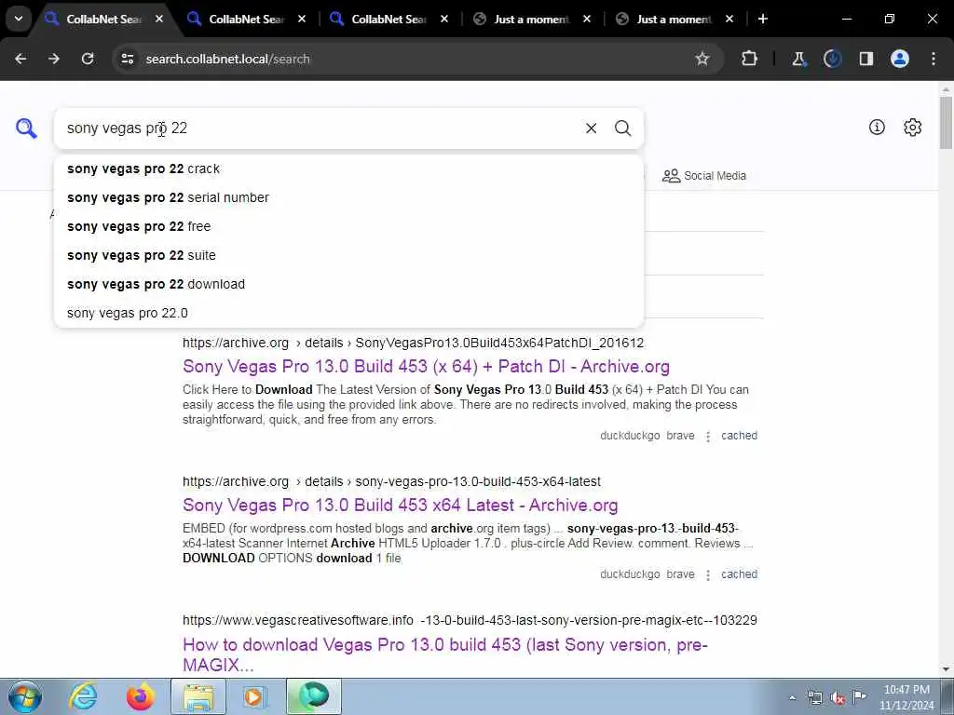Click the address bar URL search.collabnet.local

pyautogui.click(x=227, y=59)
